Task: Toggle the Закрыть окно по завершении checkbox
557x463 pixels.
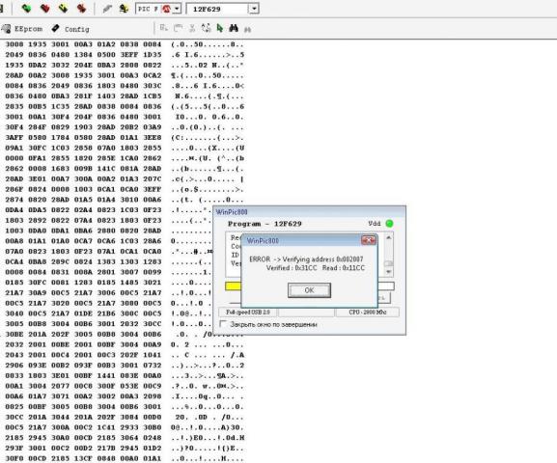Action: (x=223, y=324)
